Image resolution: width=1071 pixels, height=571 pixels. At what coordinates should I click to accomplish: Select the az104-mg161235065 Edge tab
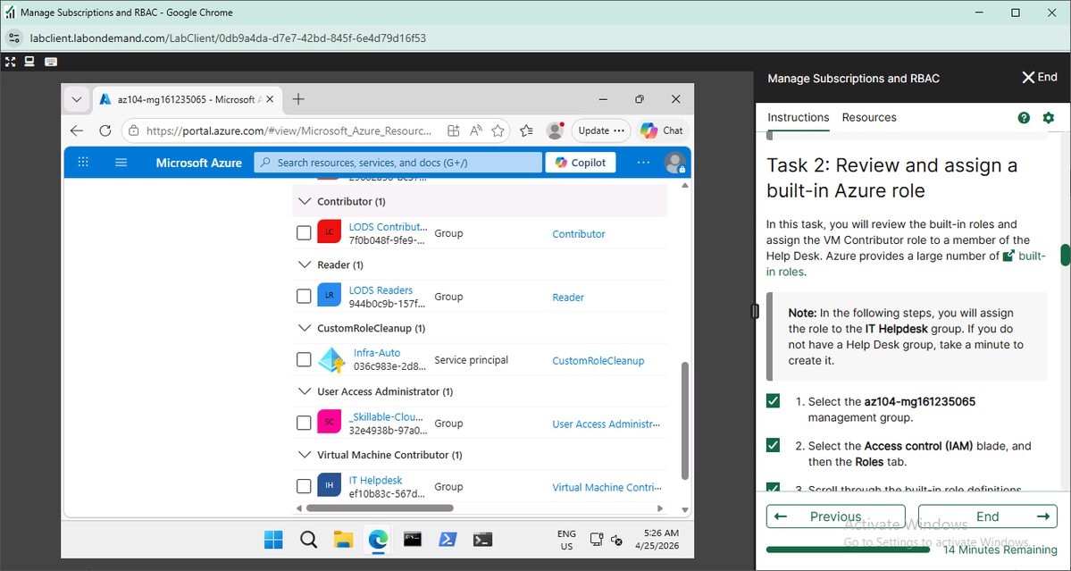[186, 100]
